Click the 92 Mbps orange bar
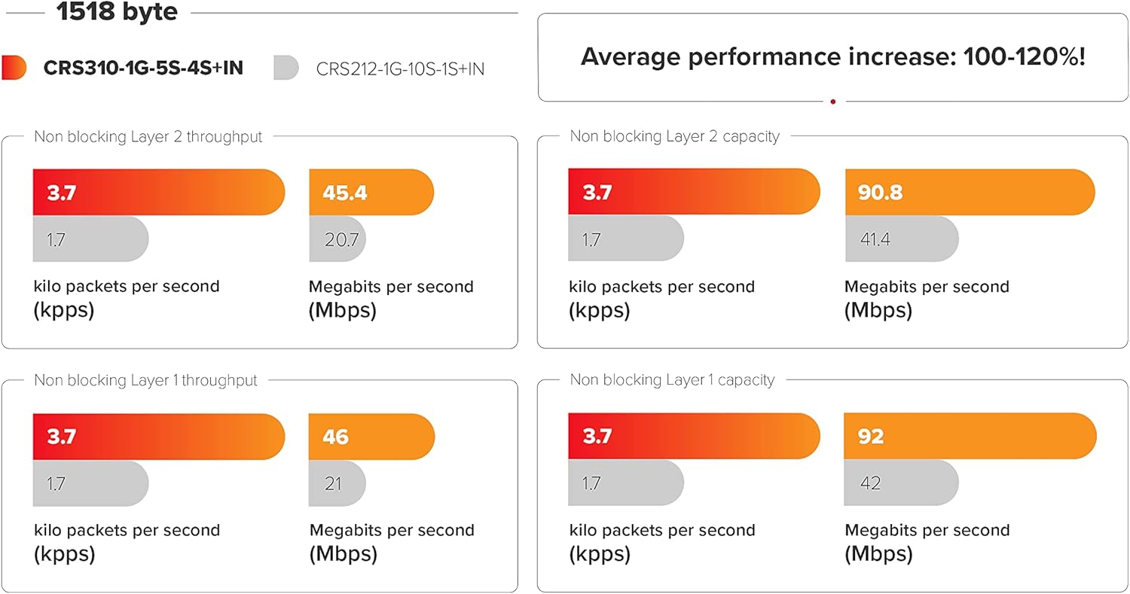This screenshot has width=1130, height=594. point(970,437)
